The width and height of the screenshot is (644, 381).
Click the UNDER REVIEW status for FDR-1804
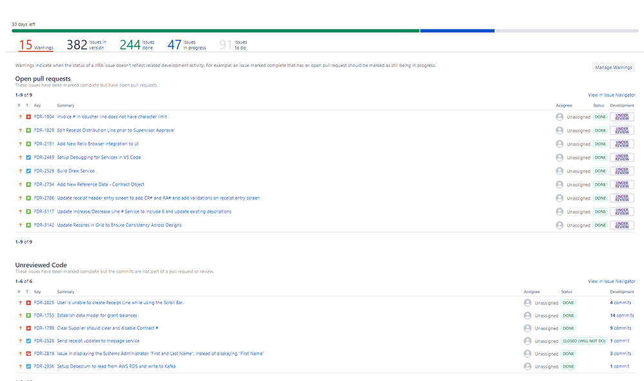coord(621,117)
